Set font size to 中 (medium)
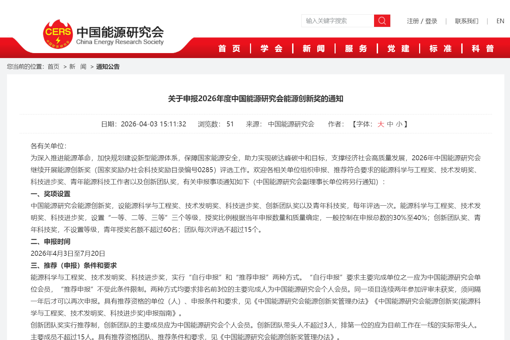510x340 pixels. tap(390, 124)
